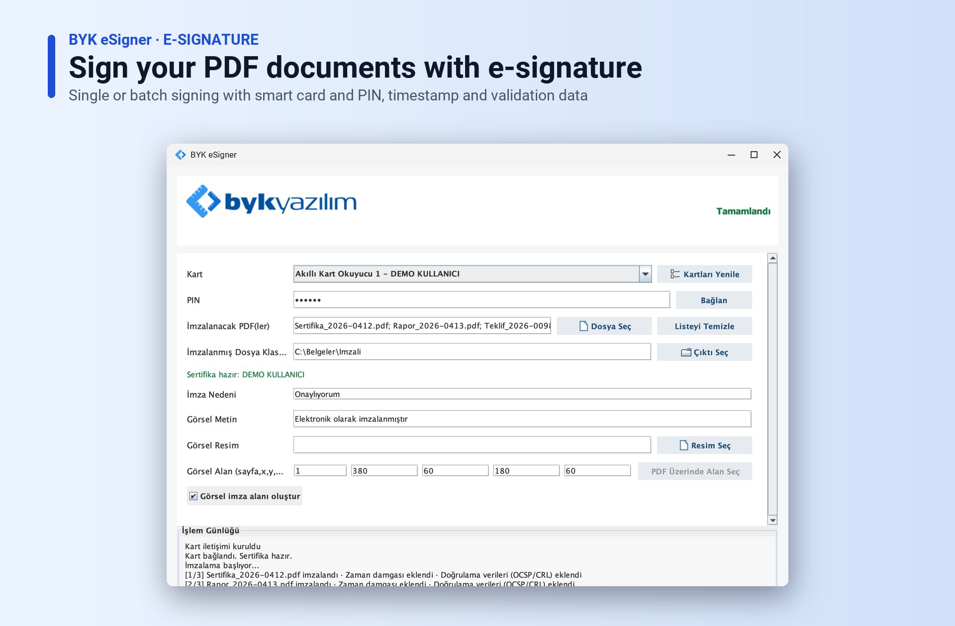955x626 pixels.
Task: Minimize the BYK eSigner window
Action: pos(731,155)
